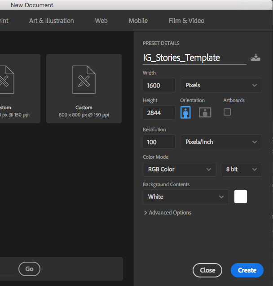Open the width units Pixels dropdown

[x=221, y=85]
